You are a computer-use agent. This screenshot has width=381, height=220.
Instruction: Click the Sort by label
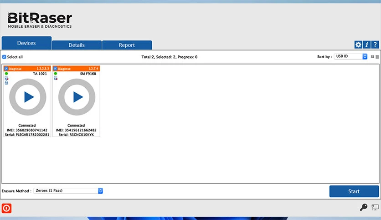pos(324,57)
